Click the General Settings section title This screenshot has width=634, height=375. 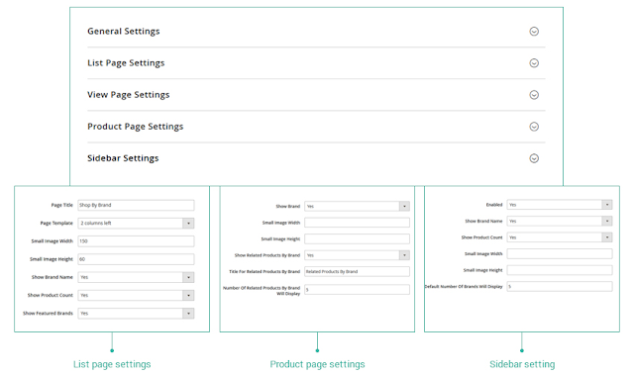point(123,32)
